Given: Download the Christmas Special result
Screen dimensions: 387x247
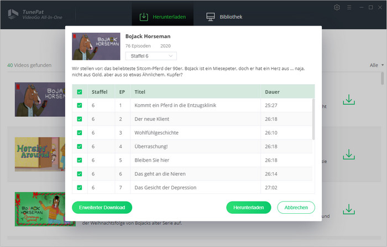Looking at the screenshot, I should point(349,209).
